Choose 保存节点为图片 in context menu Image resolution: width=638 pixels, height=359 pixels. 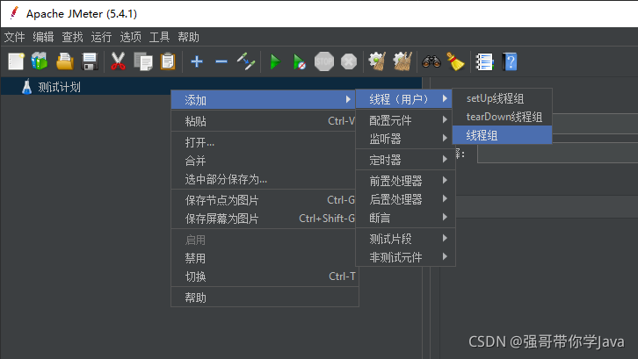tap(265, 200)
